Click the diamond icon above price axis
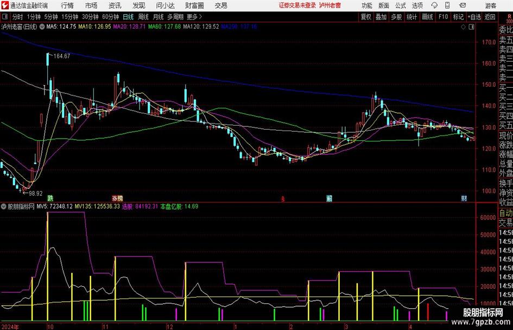Image resolution: width=513 pixels, height=330 pixels. (x=463, y=27)
